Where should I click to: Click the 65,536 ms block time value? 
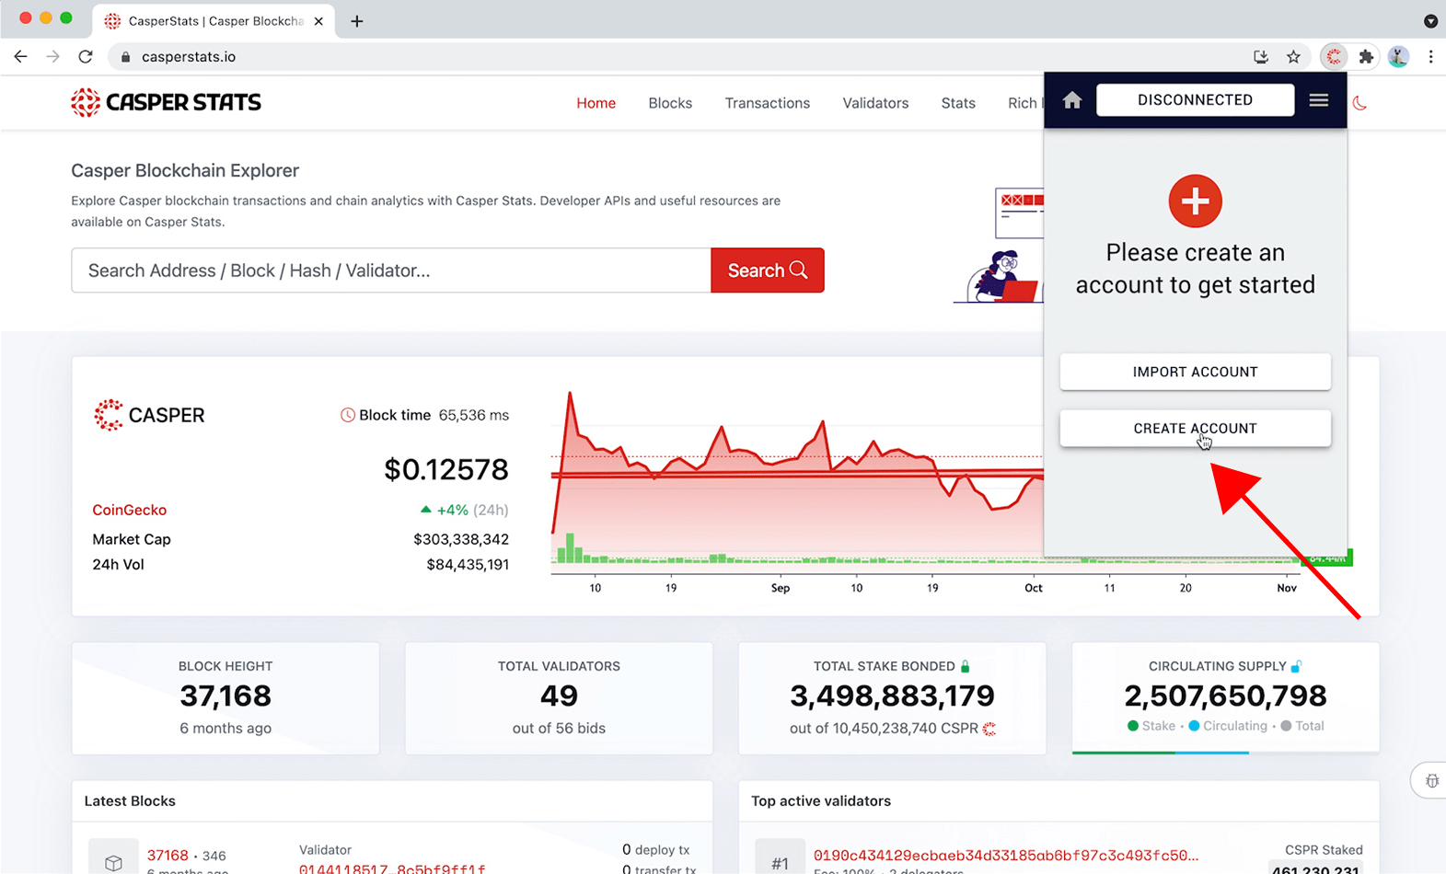click(474, 415)
